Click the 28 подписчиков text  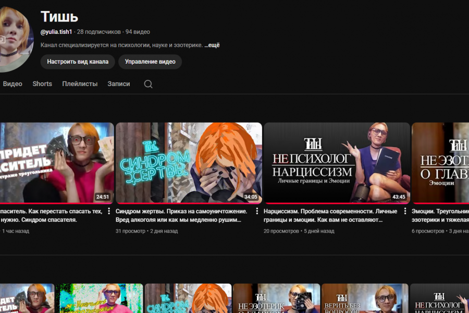pos(98,32)
